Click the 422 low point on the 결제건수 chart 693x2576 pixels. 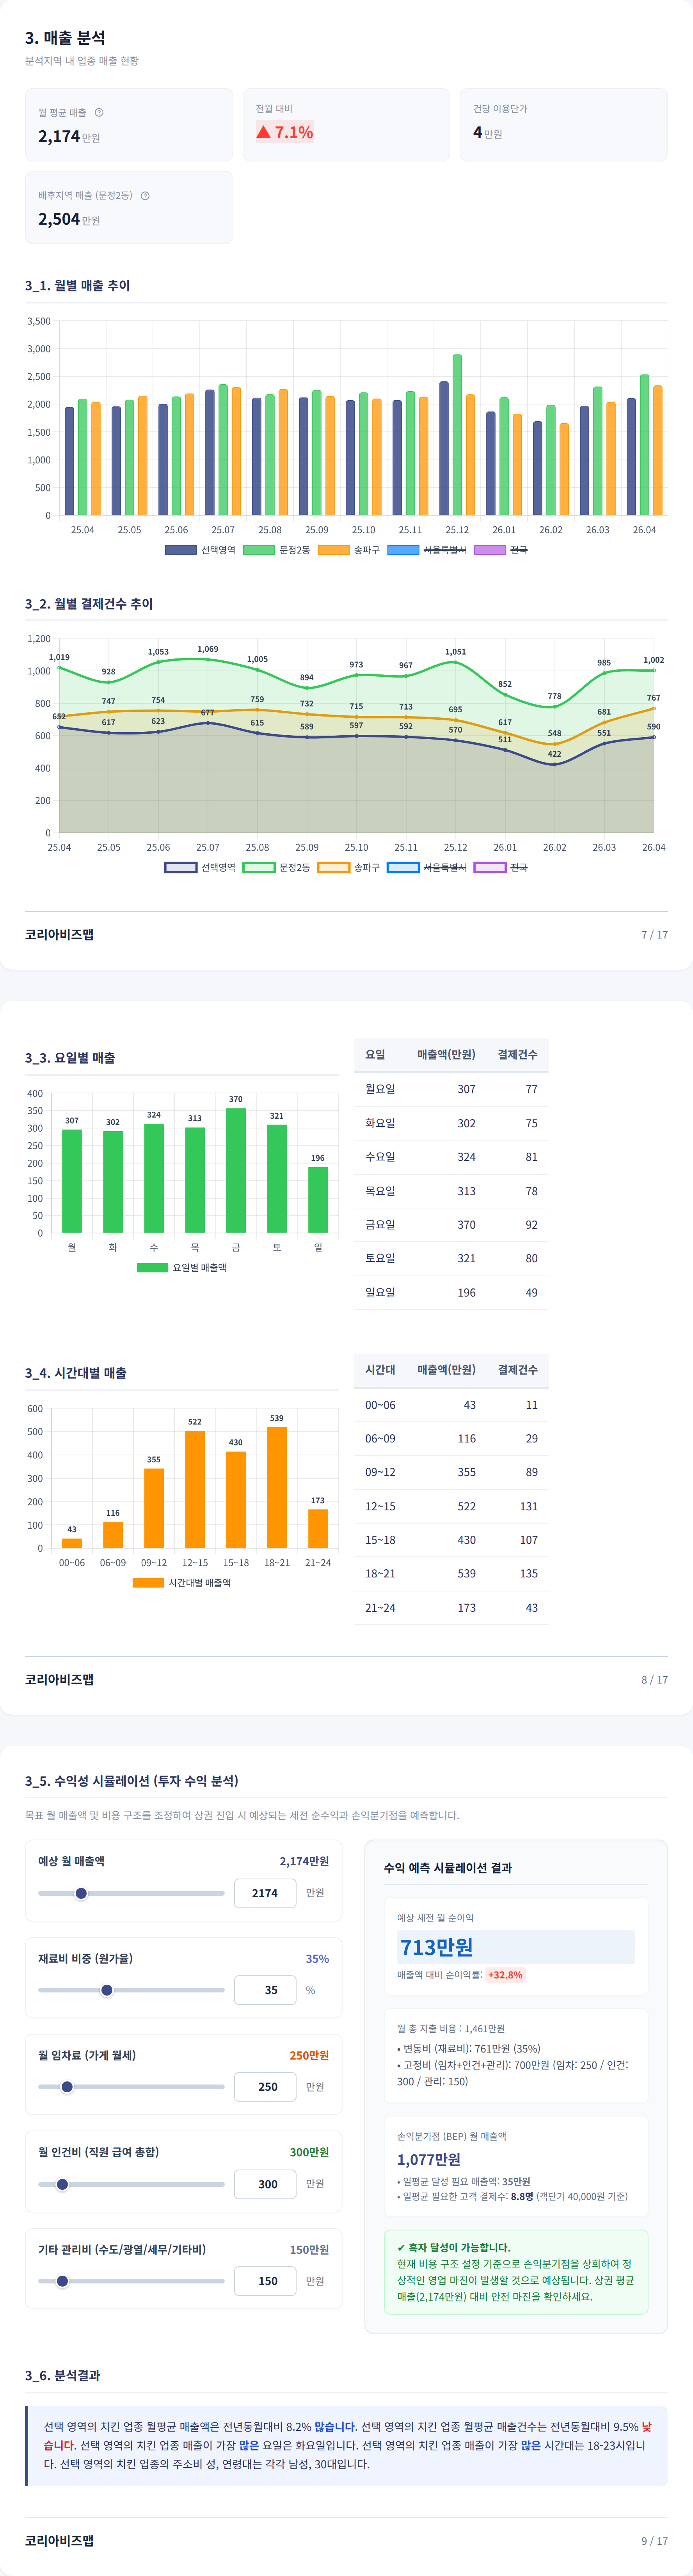click(554, 764)
